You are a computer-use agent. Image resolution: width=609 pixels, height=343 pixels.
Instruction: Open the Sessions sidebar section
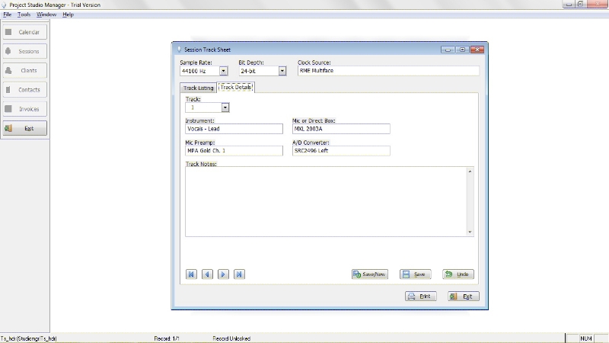(x=25, y=51)
